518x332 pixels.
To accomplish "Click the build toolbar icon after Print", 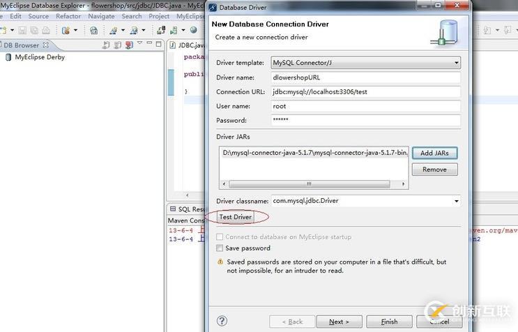I will (x=66, y=31).
